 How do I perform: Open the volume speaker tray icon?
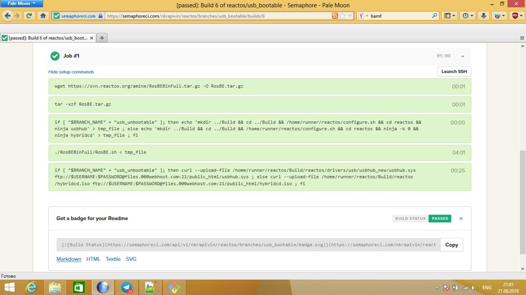tap(474, 288)
